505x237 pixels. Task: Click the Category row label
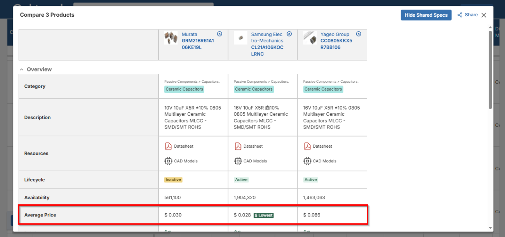pyautogui.click(x=35, y=86)
